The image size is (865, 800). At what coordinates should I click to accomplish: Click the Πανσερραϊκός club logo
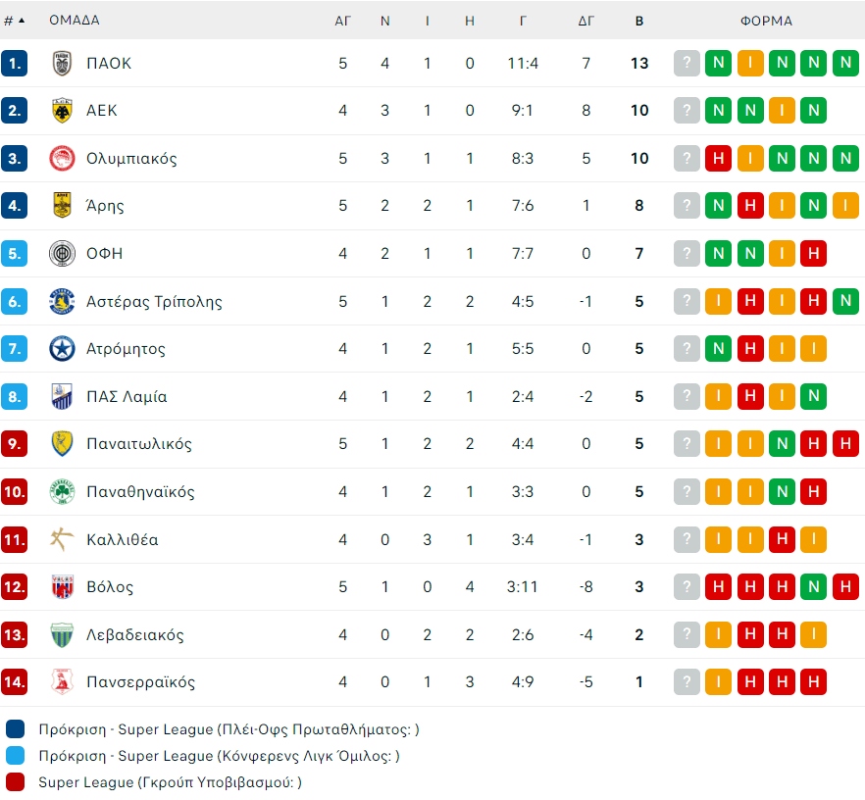63,682
